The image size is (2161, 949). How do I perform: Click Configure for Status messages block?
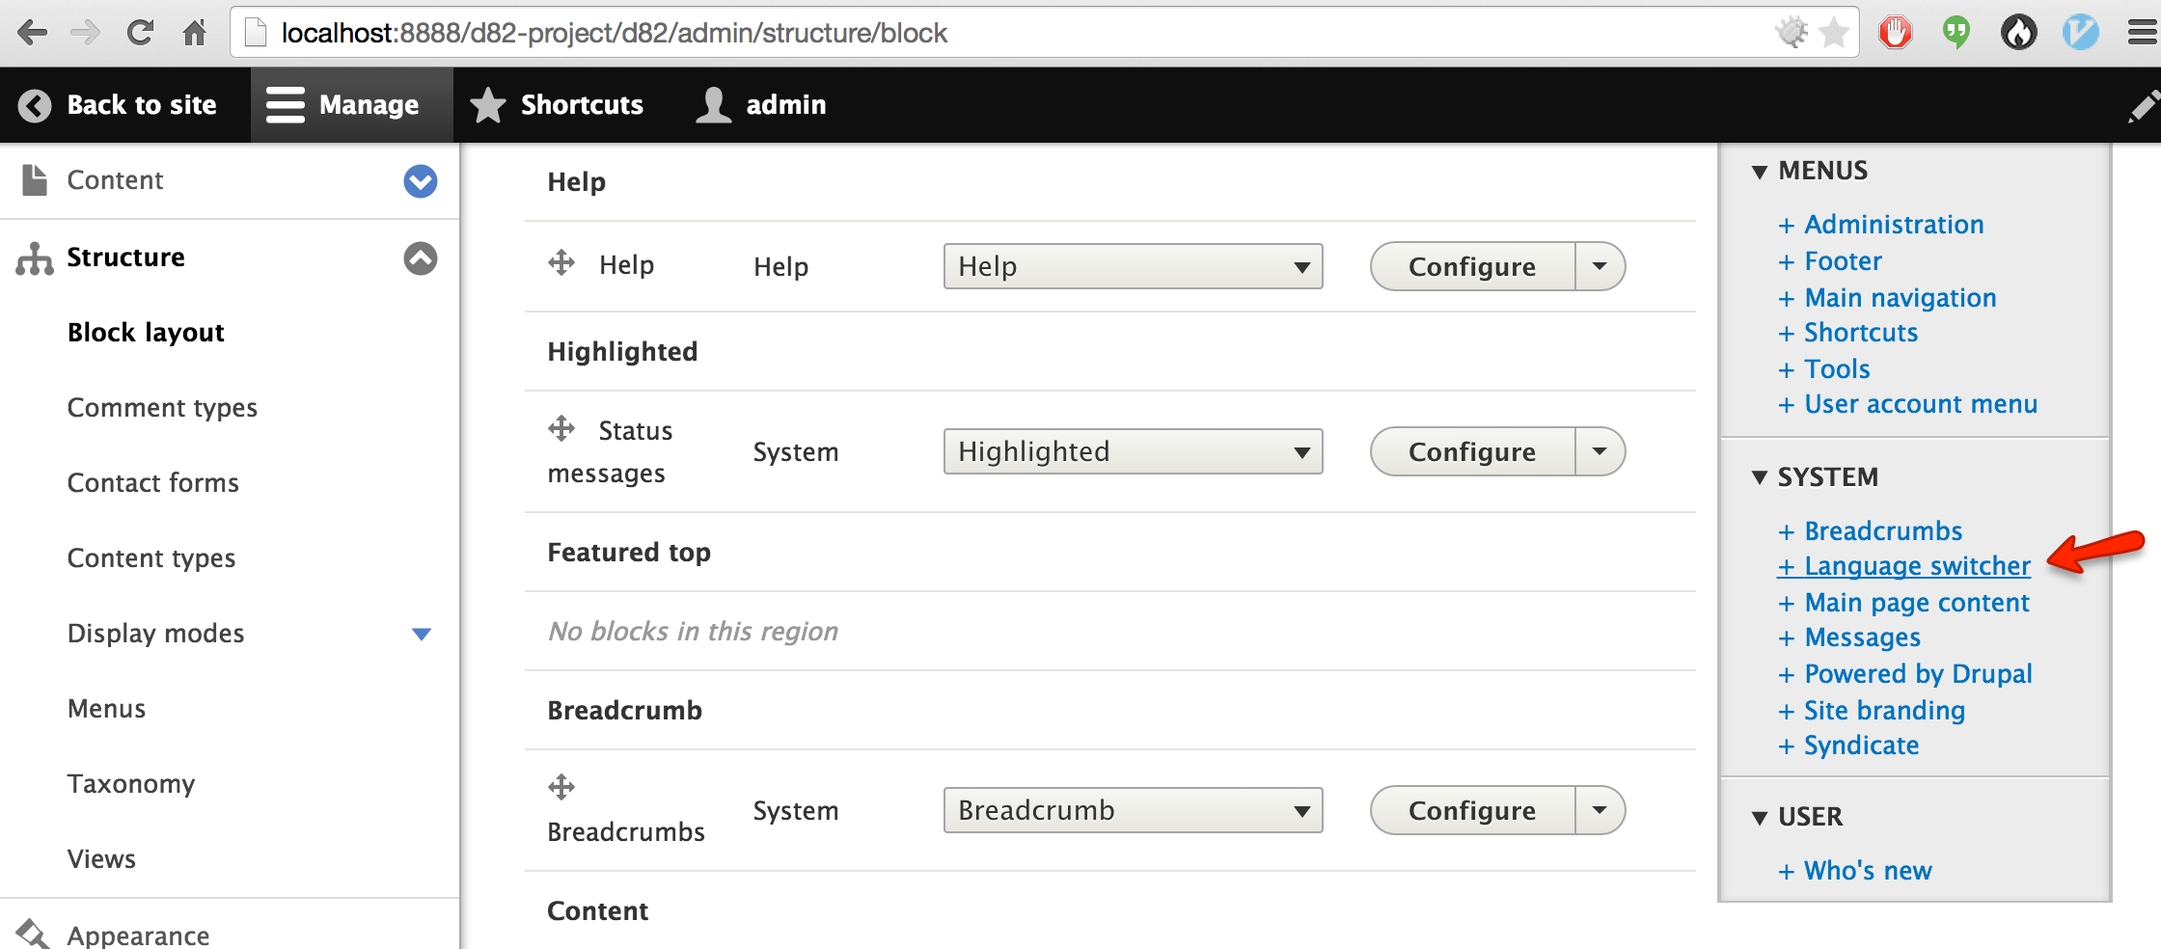point(1471,451)
